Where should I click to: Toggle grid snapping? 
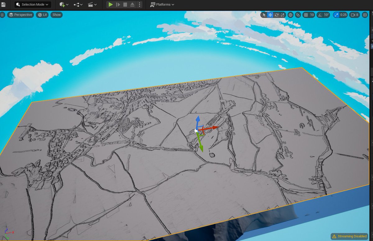pos(306,15)
